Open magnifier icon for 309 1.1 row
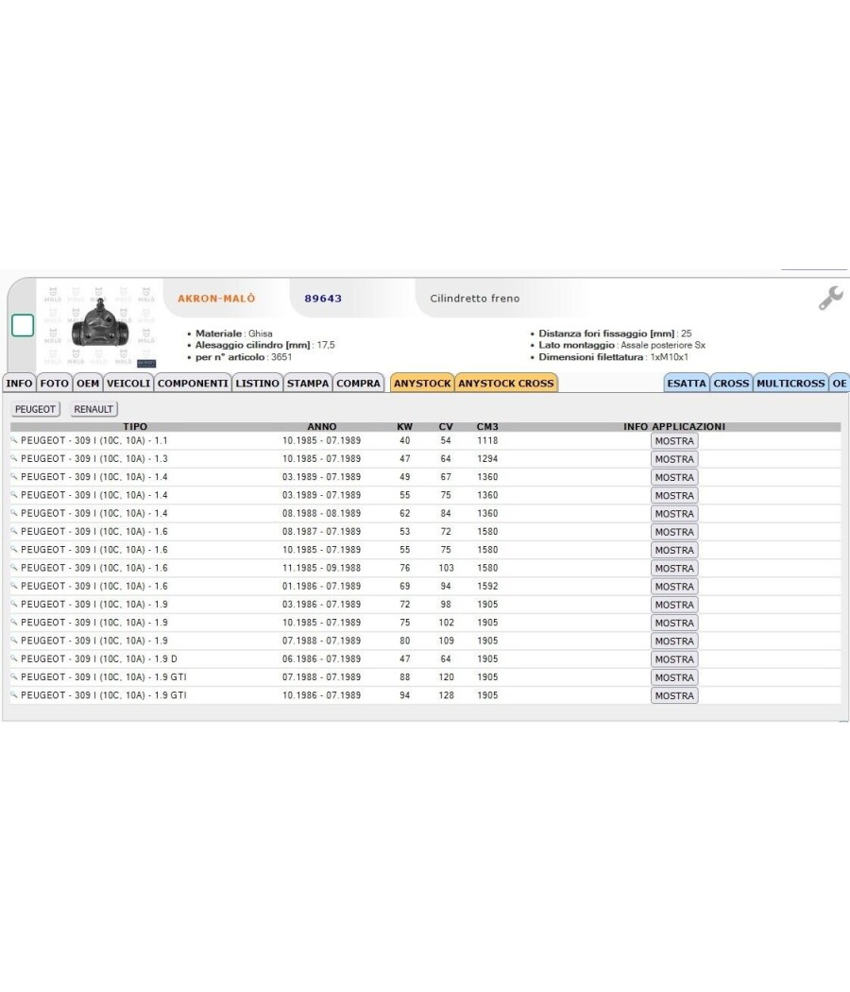850x992 pixels. pos(14,439)
